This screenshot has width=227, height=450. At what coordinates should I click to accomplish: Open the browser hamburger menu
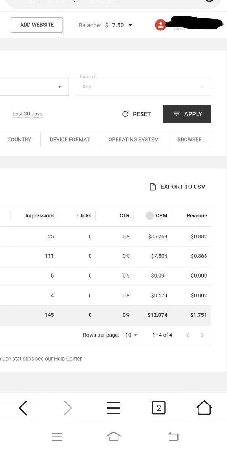[x=113, y=408]
